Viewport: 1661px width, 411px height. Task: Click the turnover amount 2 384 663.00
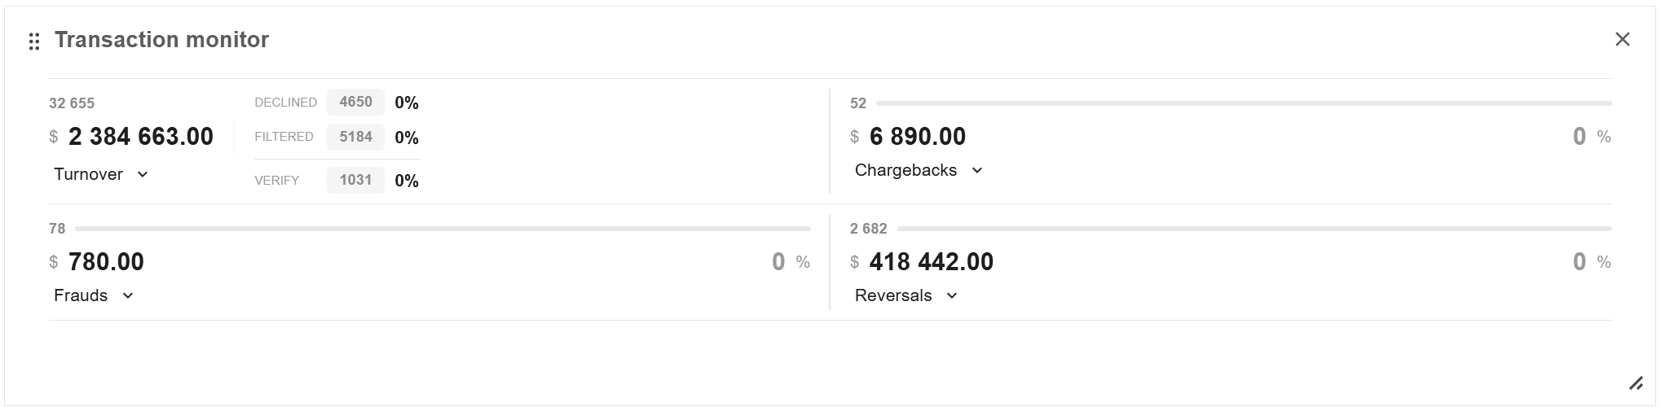point(140,137)
